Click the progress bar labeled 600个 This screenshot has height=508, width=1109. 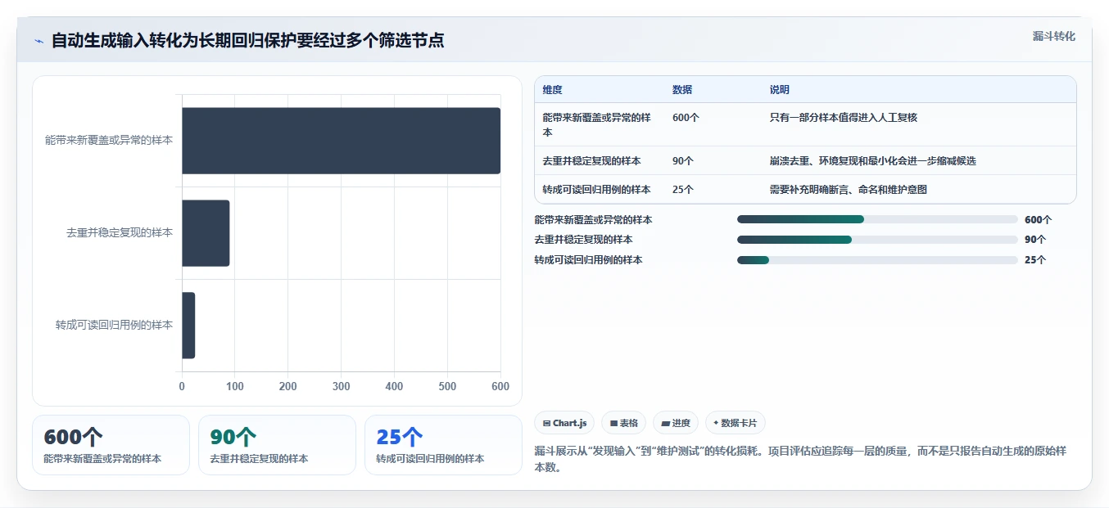coord(877,219)
